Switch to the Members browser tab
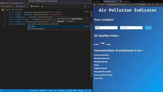The image size is (163, 92). click(x=132, y=2)
